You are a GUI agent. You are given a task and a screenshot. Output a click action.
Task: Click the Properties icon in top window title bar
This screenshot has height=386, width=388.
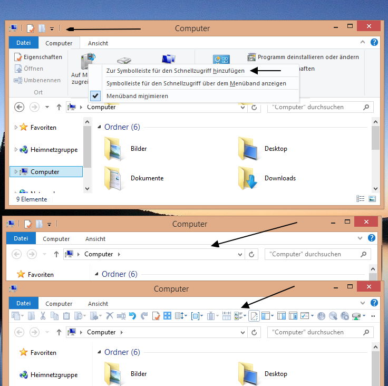(x=30, y=28)
